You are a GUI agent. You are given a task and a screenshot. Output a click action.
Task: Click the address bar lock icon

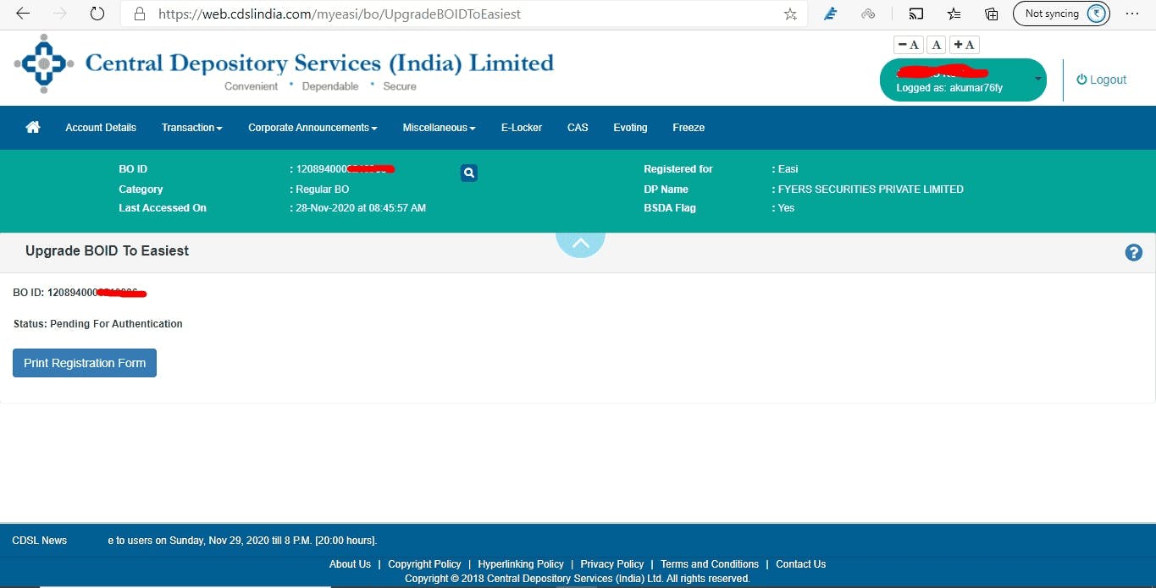point(140,14)
